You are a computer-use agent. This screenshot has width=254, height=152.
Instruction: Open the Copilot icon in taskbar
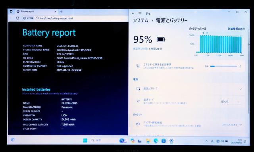click(133, 140)
